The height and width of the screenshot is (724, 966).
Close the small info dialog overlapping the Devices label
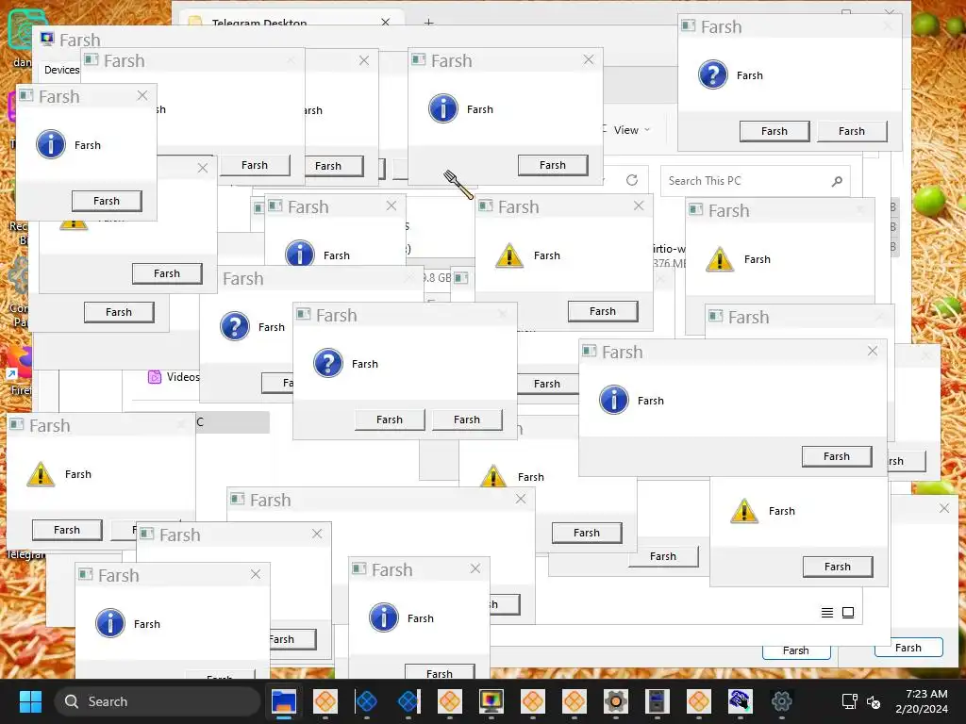(142, 95)
